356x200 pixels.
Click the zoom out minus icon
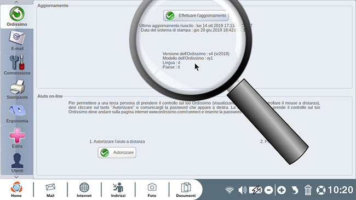click(x=268, y=190)
